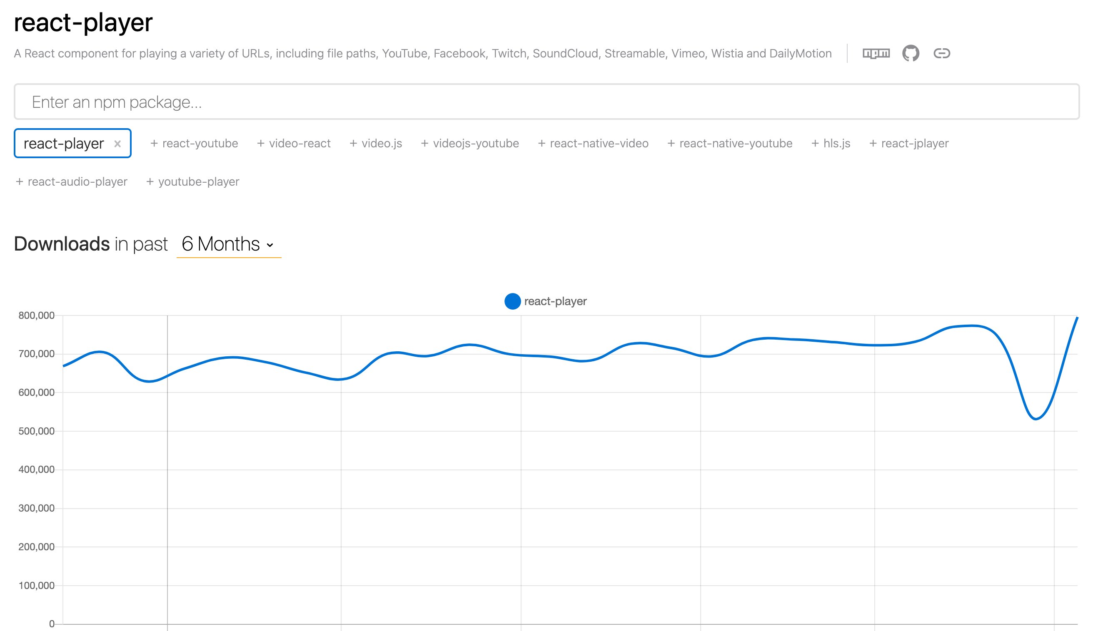Add react-native-youtube to the comparison

click(729, 144)
